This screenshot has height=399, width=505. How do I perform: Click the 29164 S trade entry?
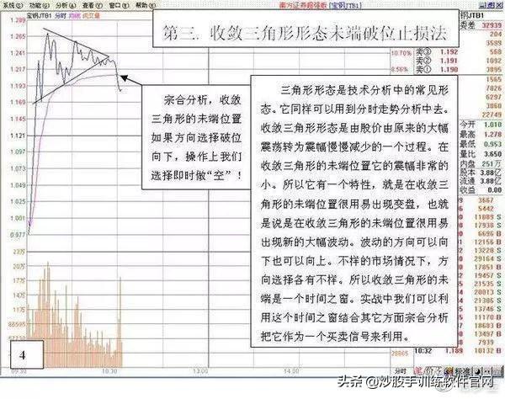tap(487, 258)
